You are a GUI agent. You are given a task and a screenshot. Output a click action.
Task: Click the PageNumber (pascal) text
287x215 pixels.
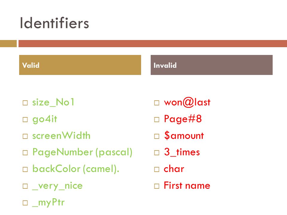83,152
